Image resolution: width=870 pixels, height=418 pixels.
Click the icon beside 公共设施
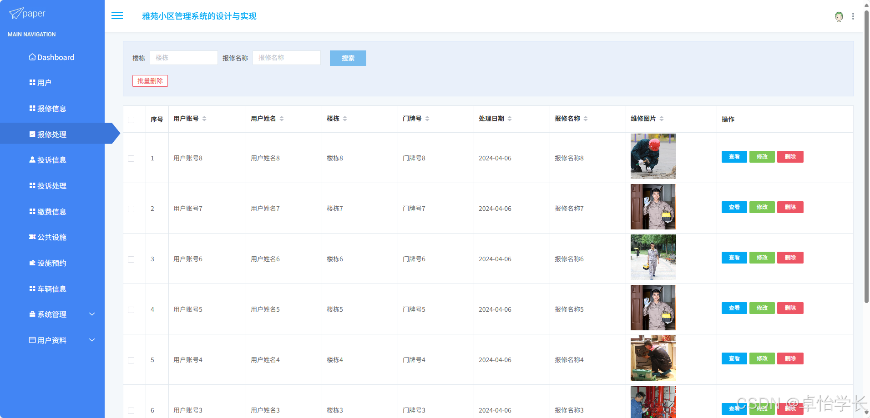coord(32,237)
